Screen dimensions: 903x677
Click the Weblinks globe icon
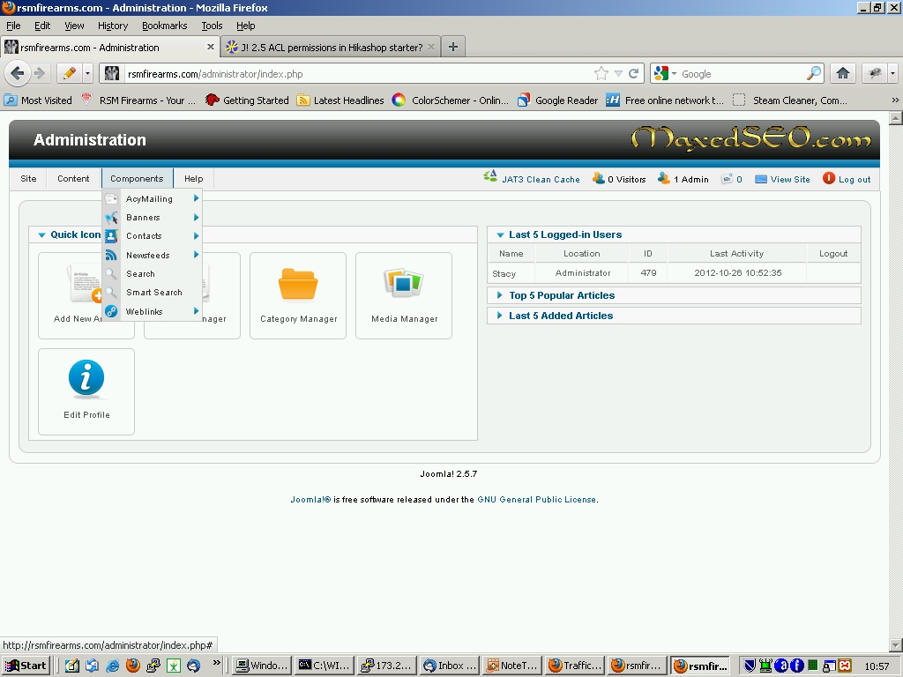point(111,311)
